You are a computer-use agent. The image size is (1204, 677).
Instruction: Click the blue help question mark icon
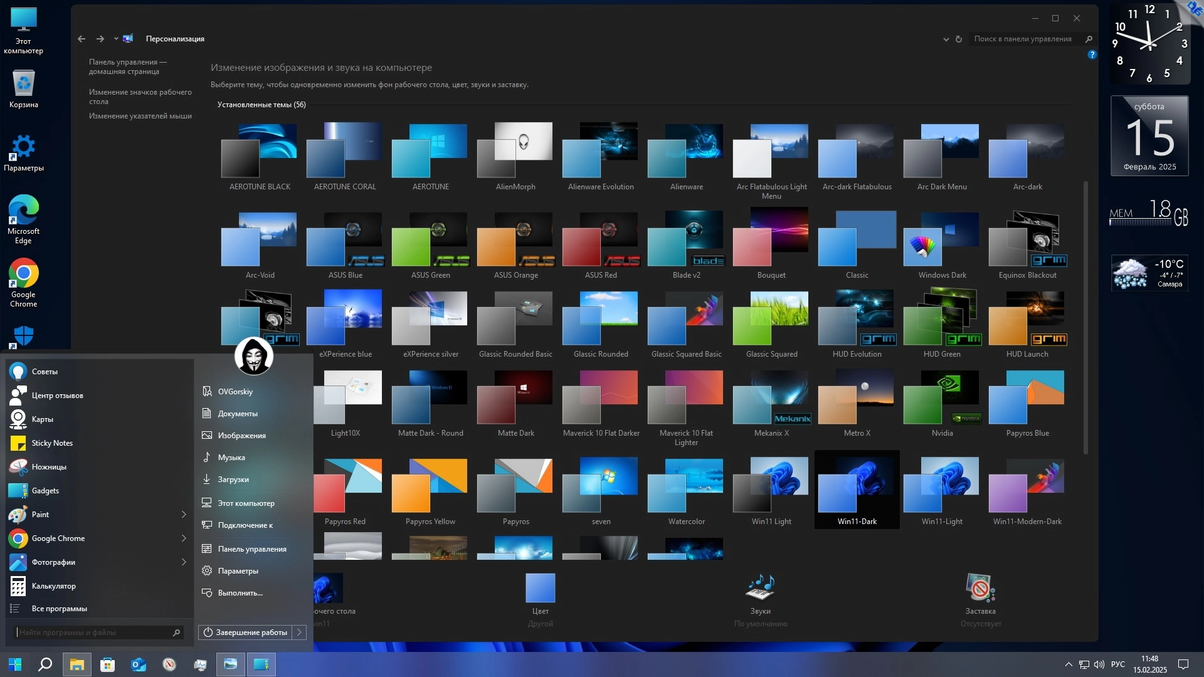1092,55
